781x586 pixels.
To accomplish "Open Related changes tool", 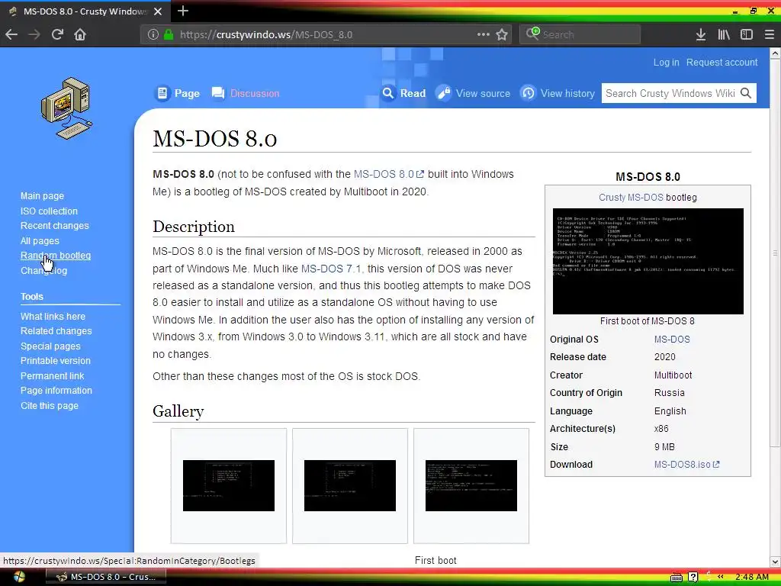I will pyautogui.click(x=56, y=331).
